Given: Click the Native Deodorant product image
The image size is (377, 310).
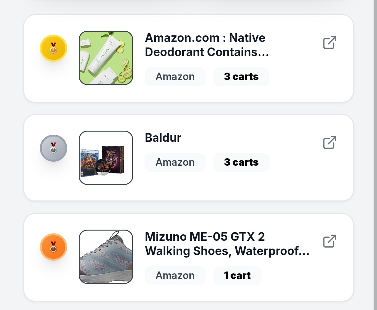Looking at the screenshot, I should [x=106, y=58].
